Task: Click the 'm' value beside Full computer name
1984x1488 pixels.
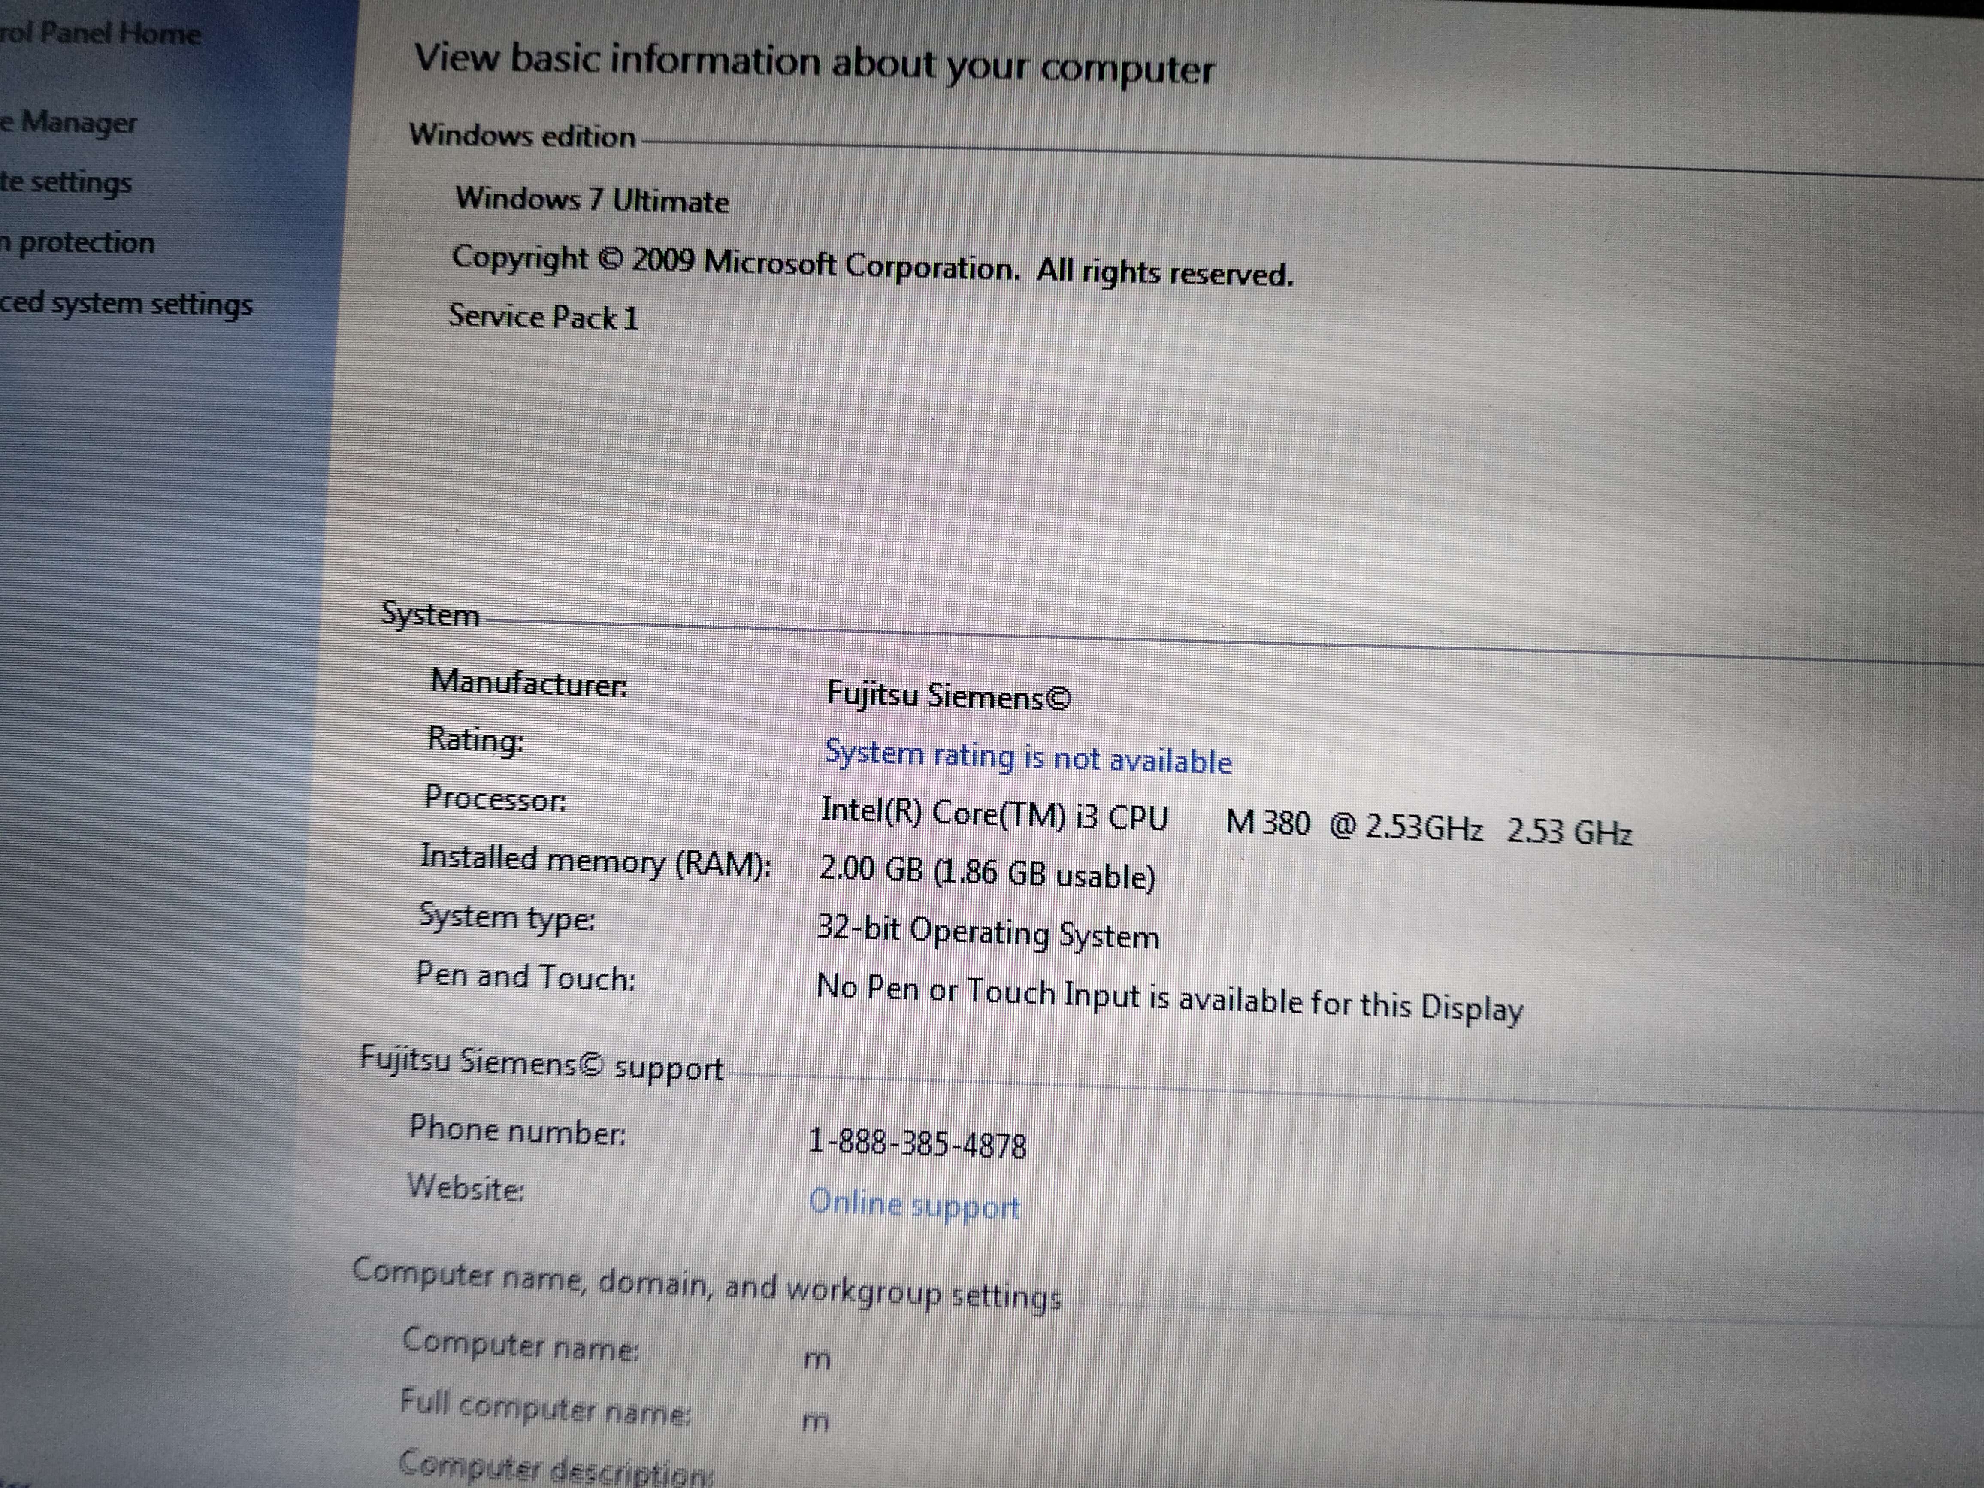Action: 814,1421
